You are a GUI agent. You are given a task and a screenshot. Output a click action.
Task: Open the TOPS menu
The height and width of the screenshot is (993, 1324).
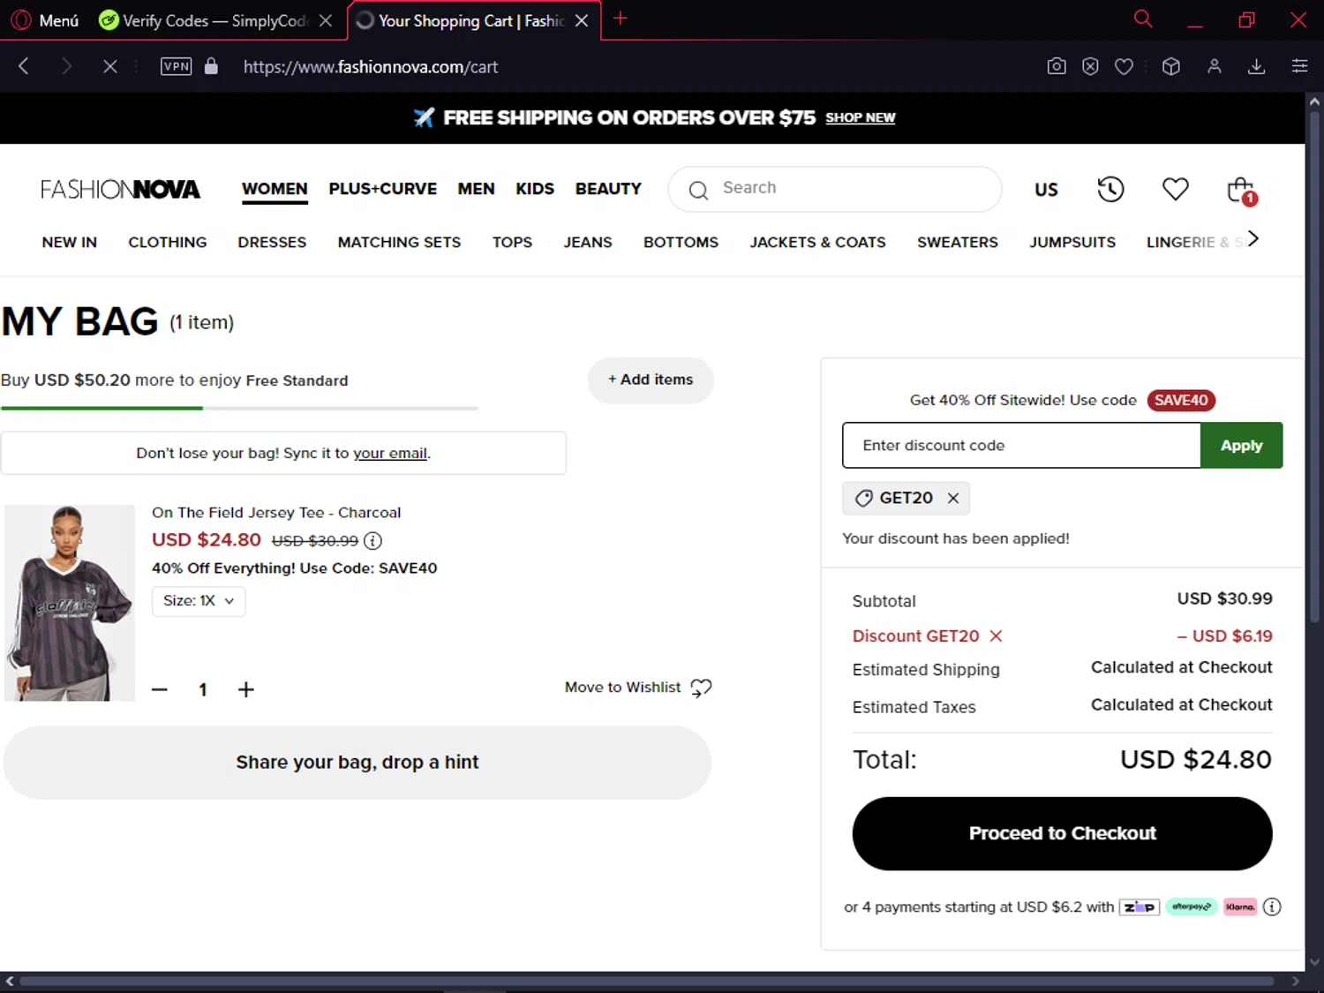[512, 242]
